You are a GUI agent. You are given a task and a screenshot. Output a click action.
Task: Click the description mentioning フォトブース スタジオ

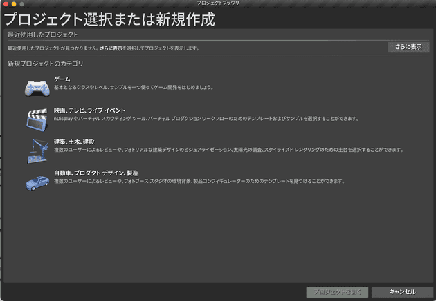point(199,182)
